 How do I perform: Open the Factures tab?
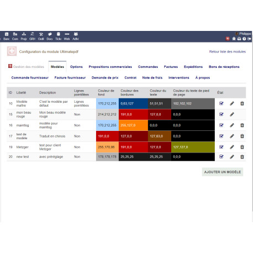coord(171,67)
